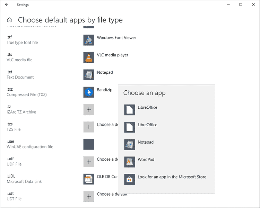The width and height of the screenshot is (260, 208).
Task: Click Windows Font Viewer app name
Action: point(116,38)
